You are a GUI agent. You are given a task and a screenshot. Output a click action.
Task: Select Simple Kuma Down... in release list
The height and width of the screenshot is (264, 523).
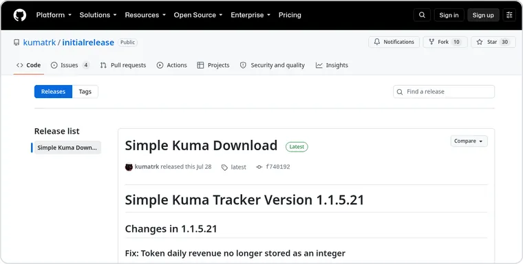coord(67,147)
